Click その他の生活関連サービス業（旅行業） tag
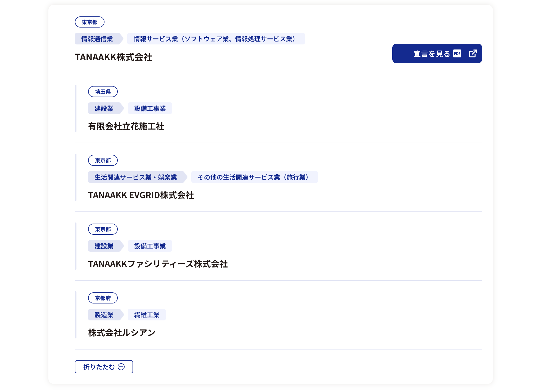This screenshot has width=537, height=390. click(255, 177)
